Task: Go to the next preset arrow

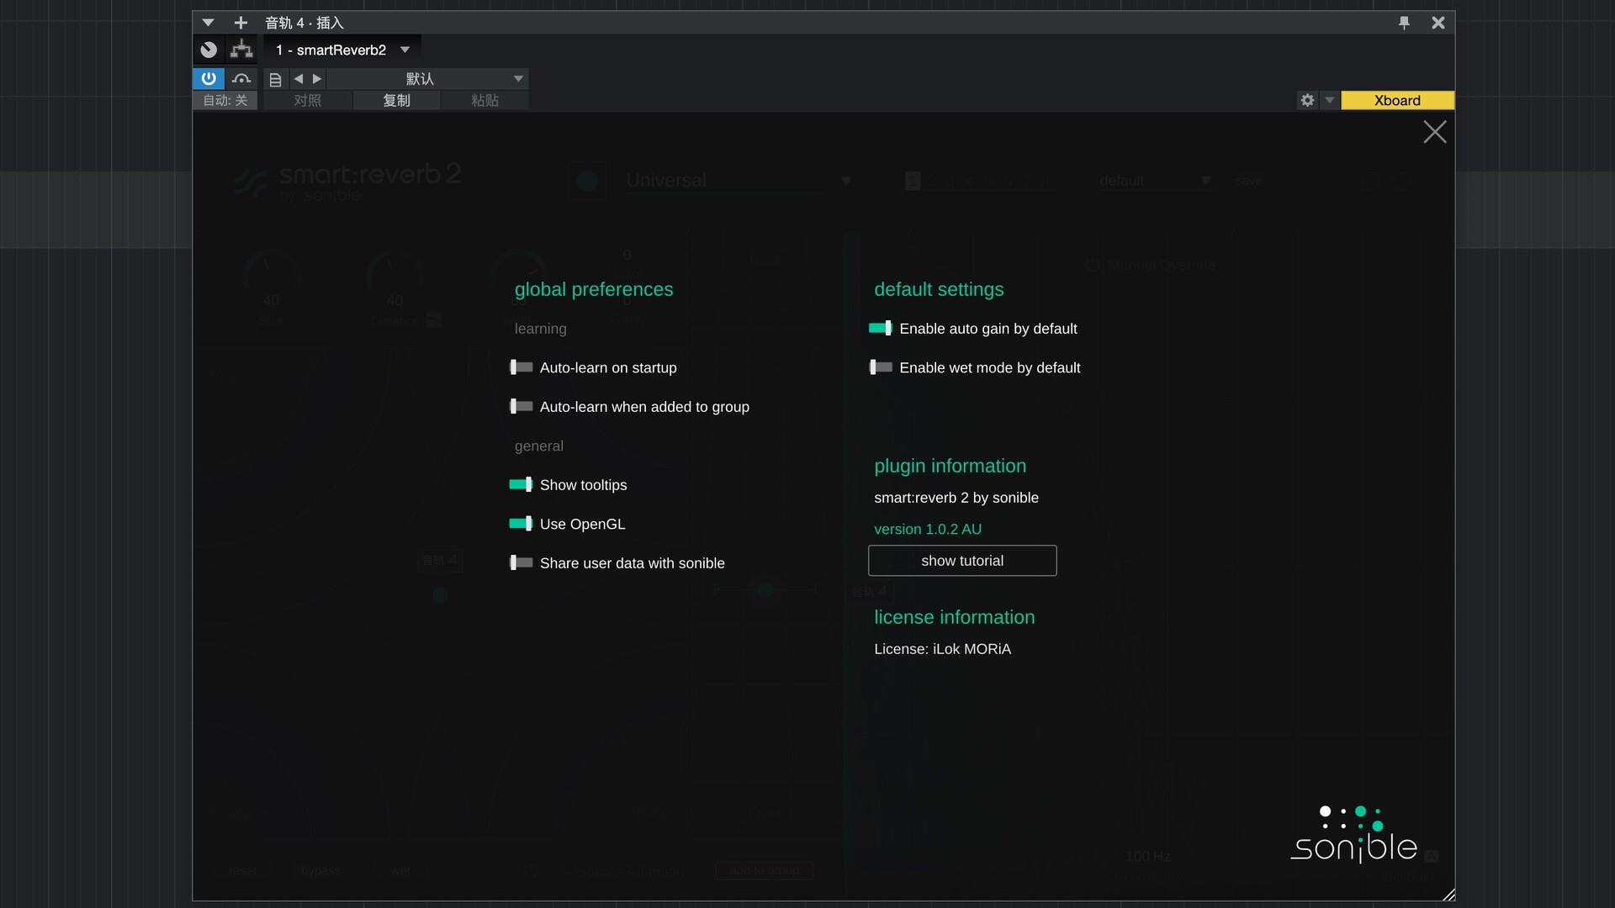Action: point(317,78)
